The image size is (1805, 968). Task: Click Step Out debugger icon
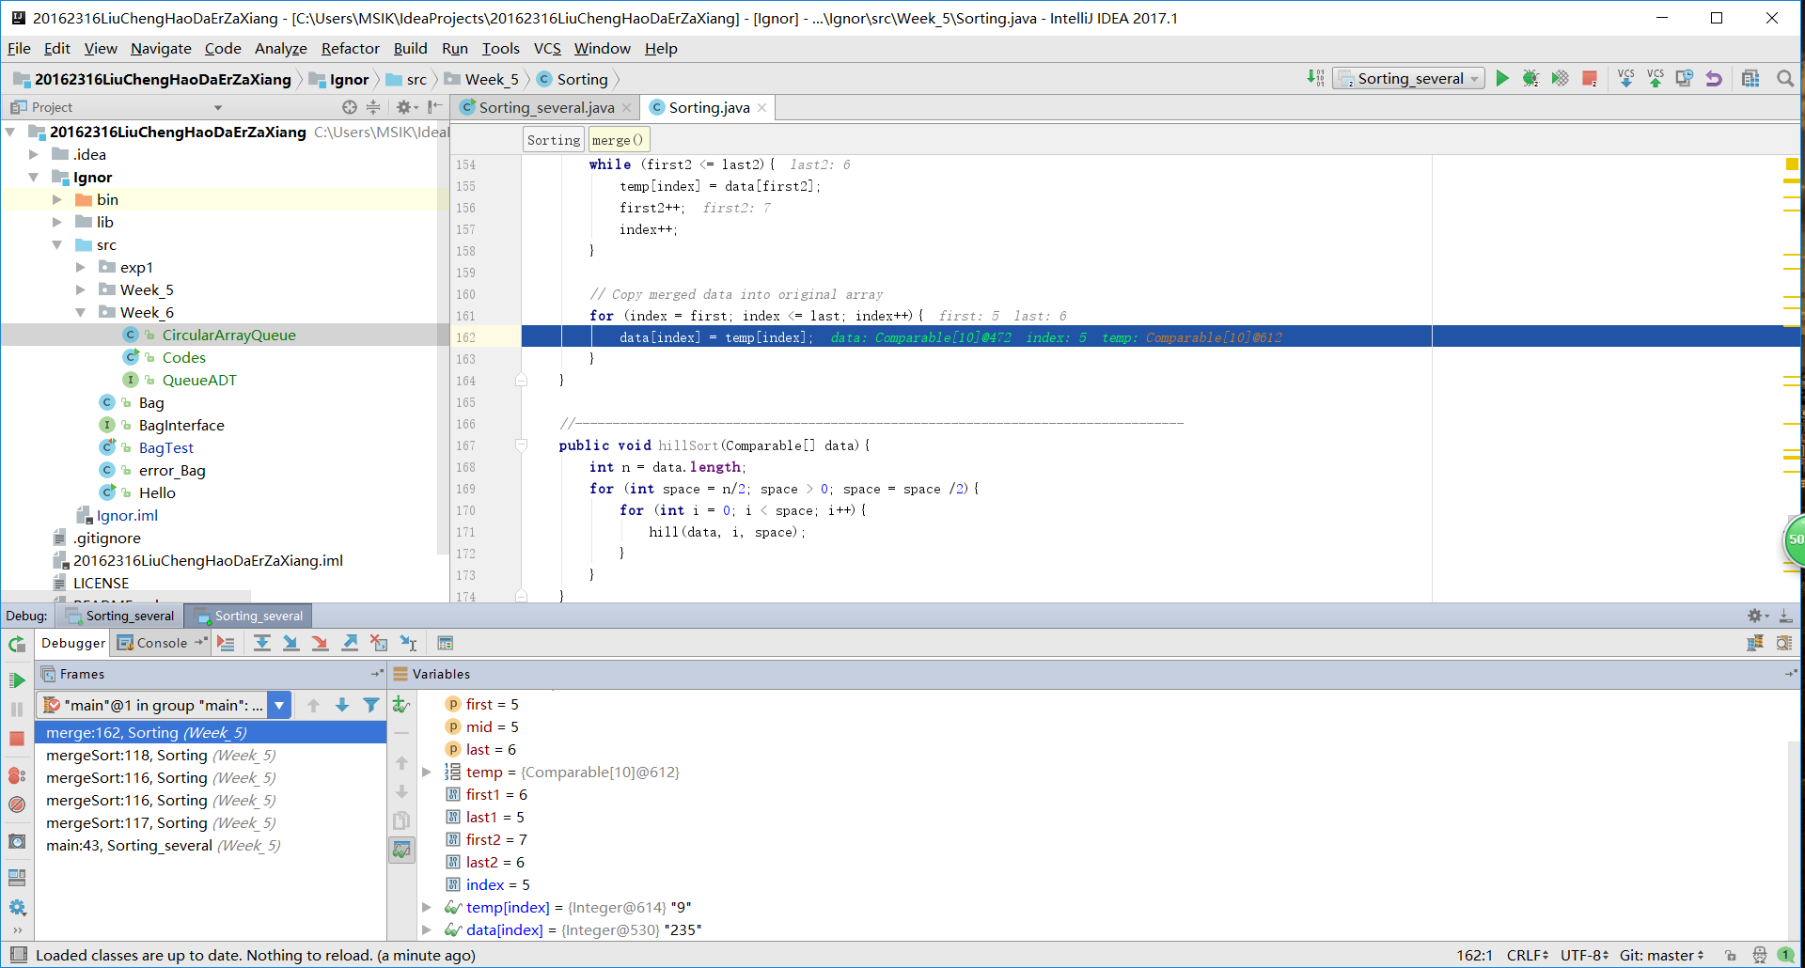(x=350, y=643)
